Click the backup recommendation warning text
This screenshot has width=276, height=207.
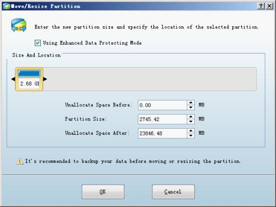tap(133, 161)
